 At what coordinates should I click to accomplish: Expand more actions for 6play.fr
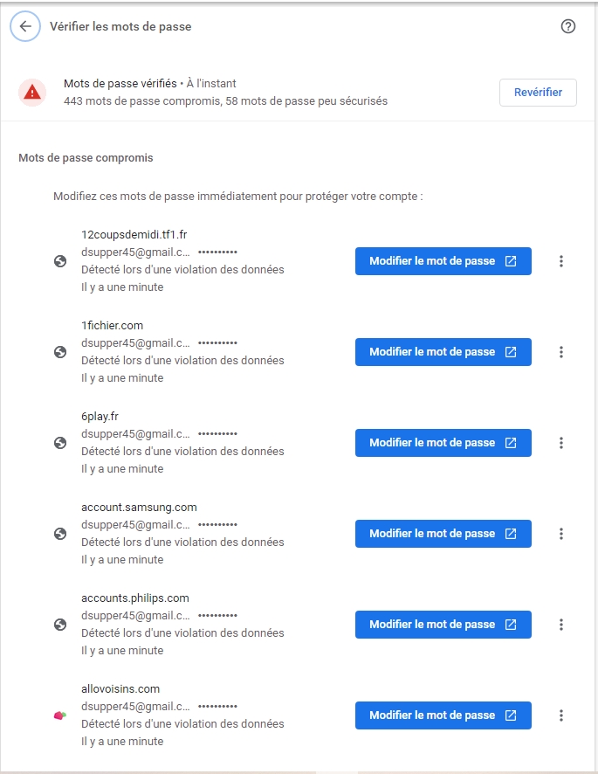(561, 443)
